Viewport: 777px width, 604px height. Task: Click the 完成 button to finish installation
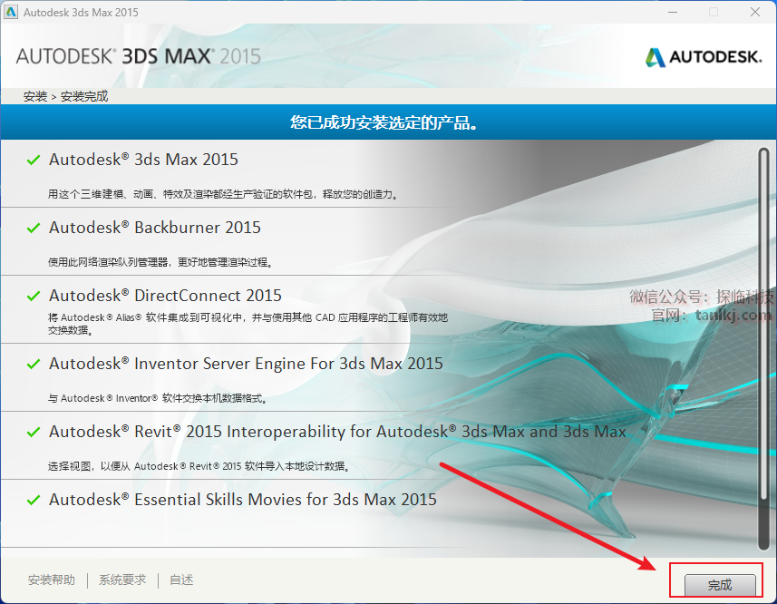(720, 585)
